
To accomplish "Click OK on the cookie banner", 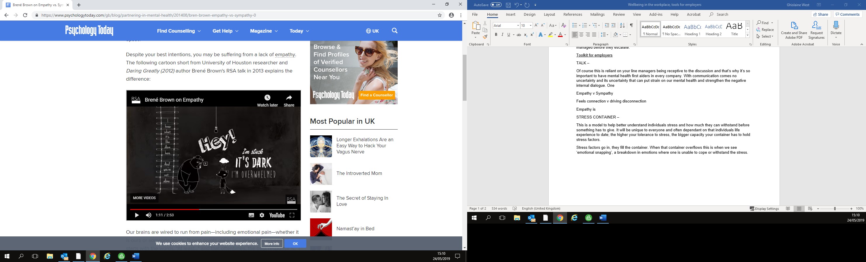I will click(295, 244).
